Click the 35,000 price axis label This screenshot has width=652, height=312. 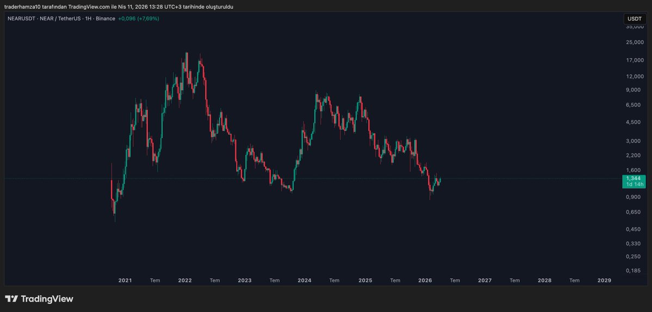pyautogui.click(x=635, y=27)
